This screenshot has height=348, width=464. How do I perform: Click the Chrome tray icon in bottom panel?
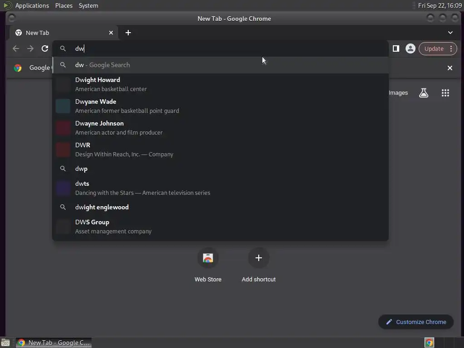tap(429, 343)
